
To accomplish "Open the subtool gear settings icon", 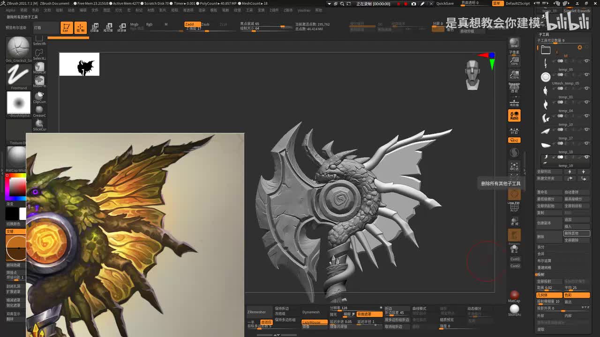I will [x=580, y=47].
